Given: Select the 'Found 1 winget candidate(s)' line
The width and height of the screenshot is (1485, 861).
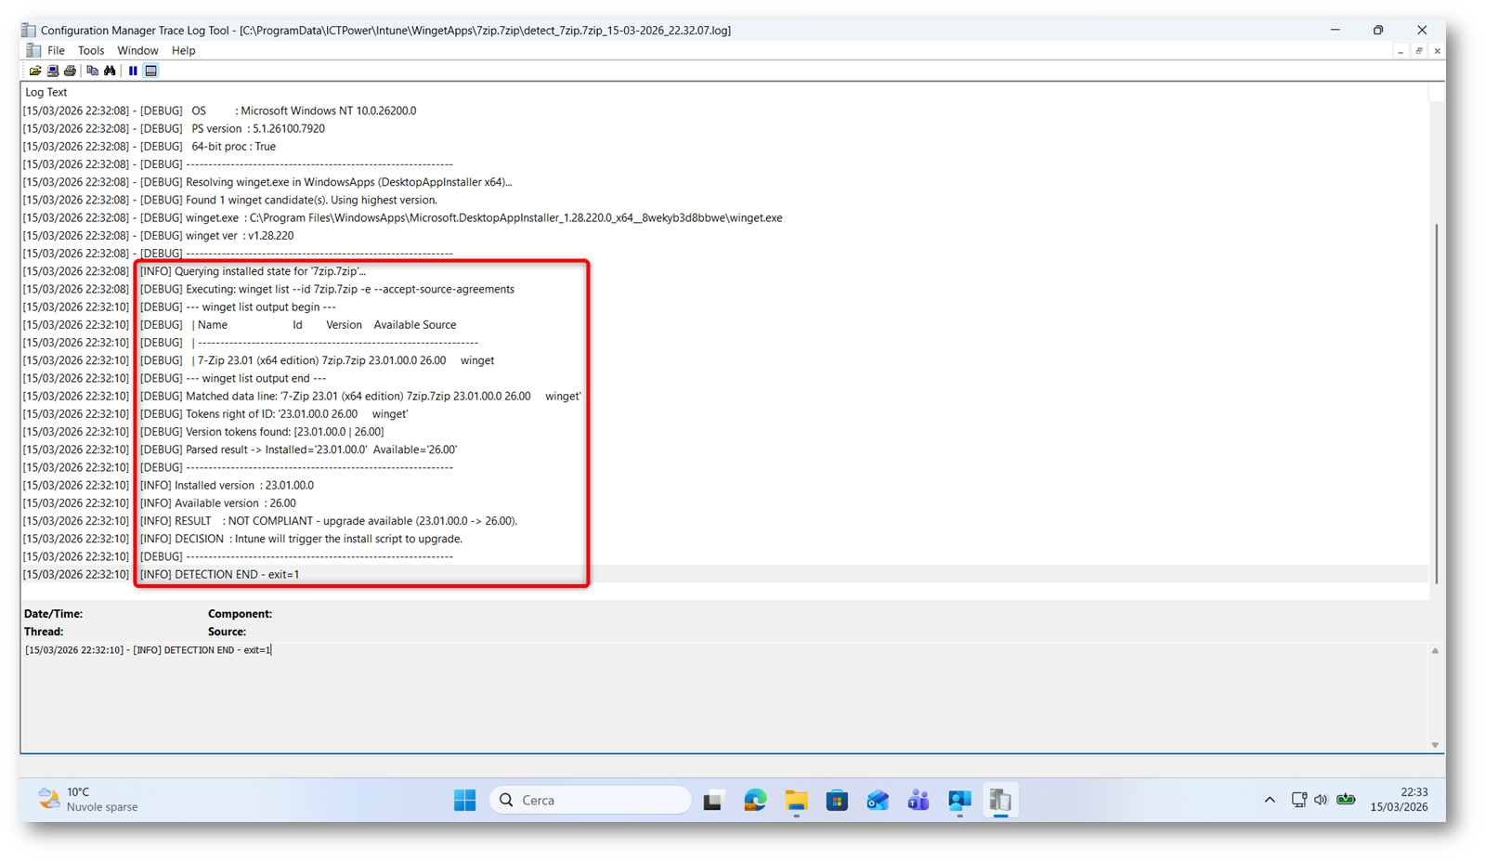Looking at the screenshot, I should pos(724,200).
